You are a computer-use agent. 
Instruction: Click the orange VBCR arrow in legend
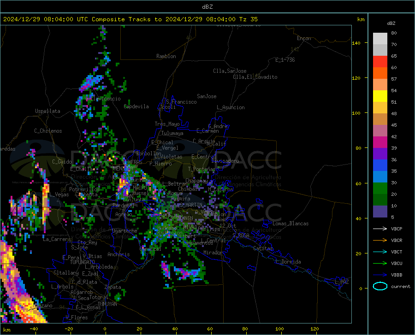tap(380, 240)
